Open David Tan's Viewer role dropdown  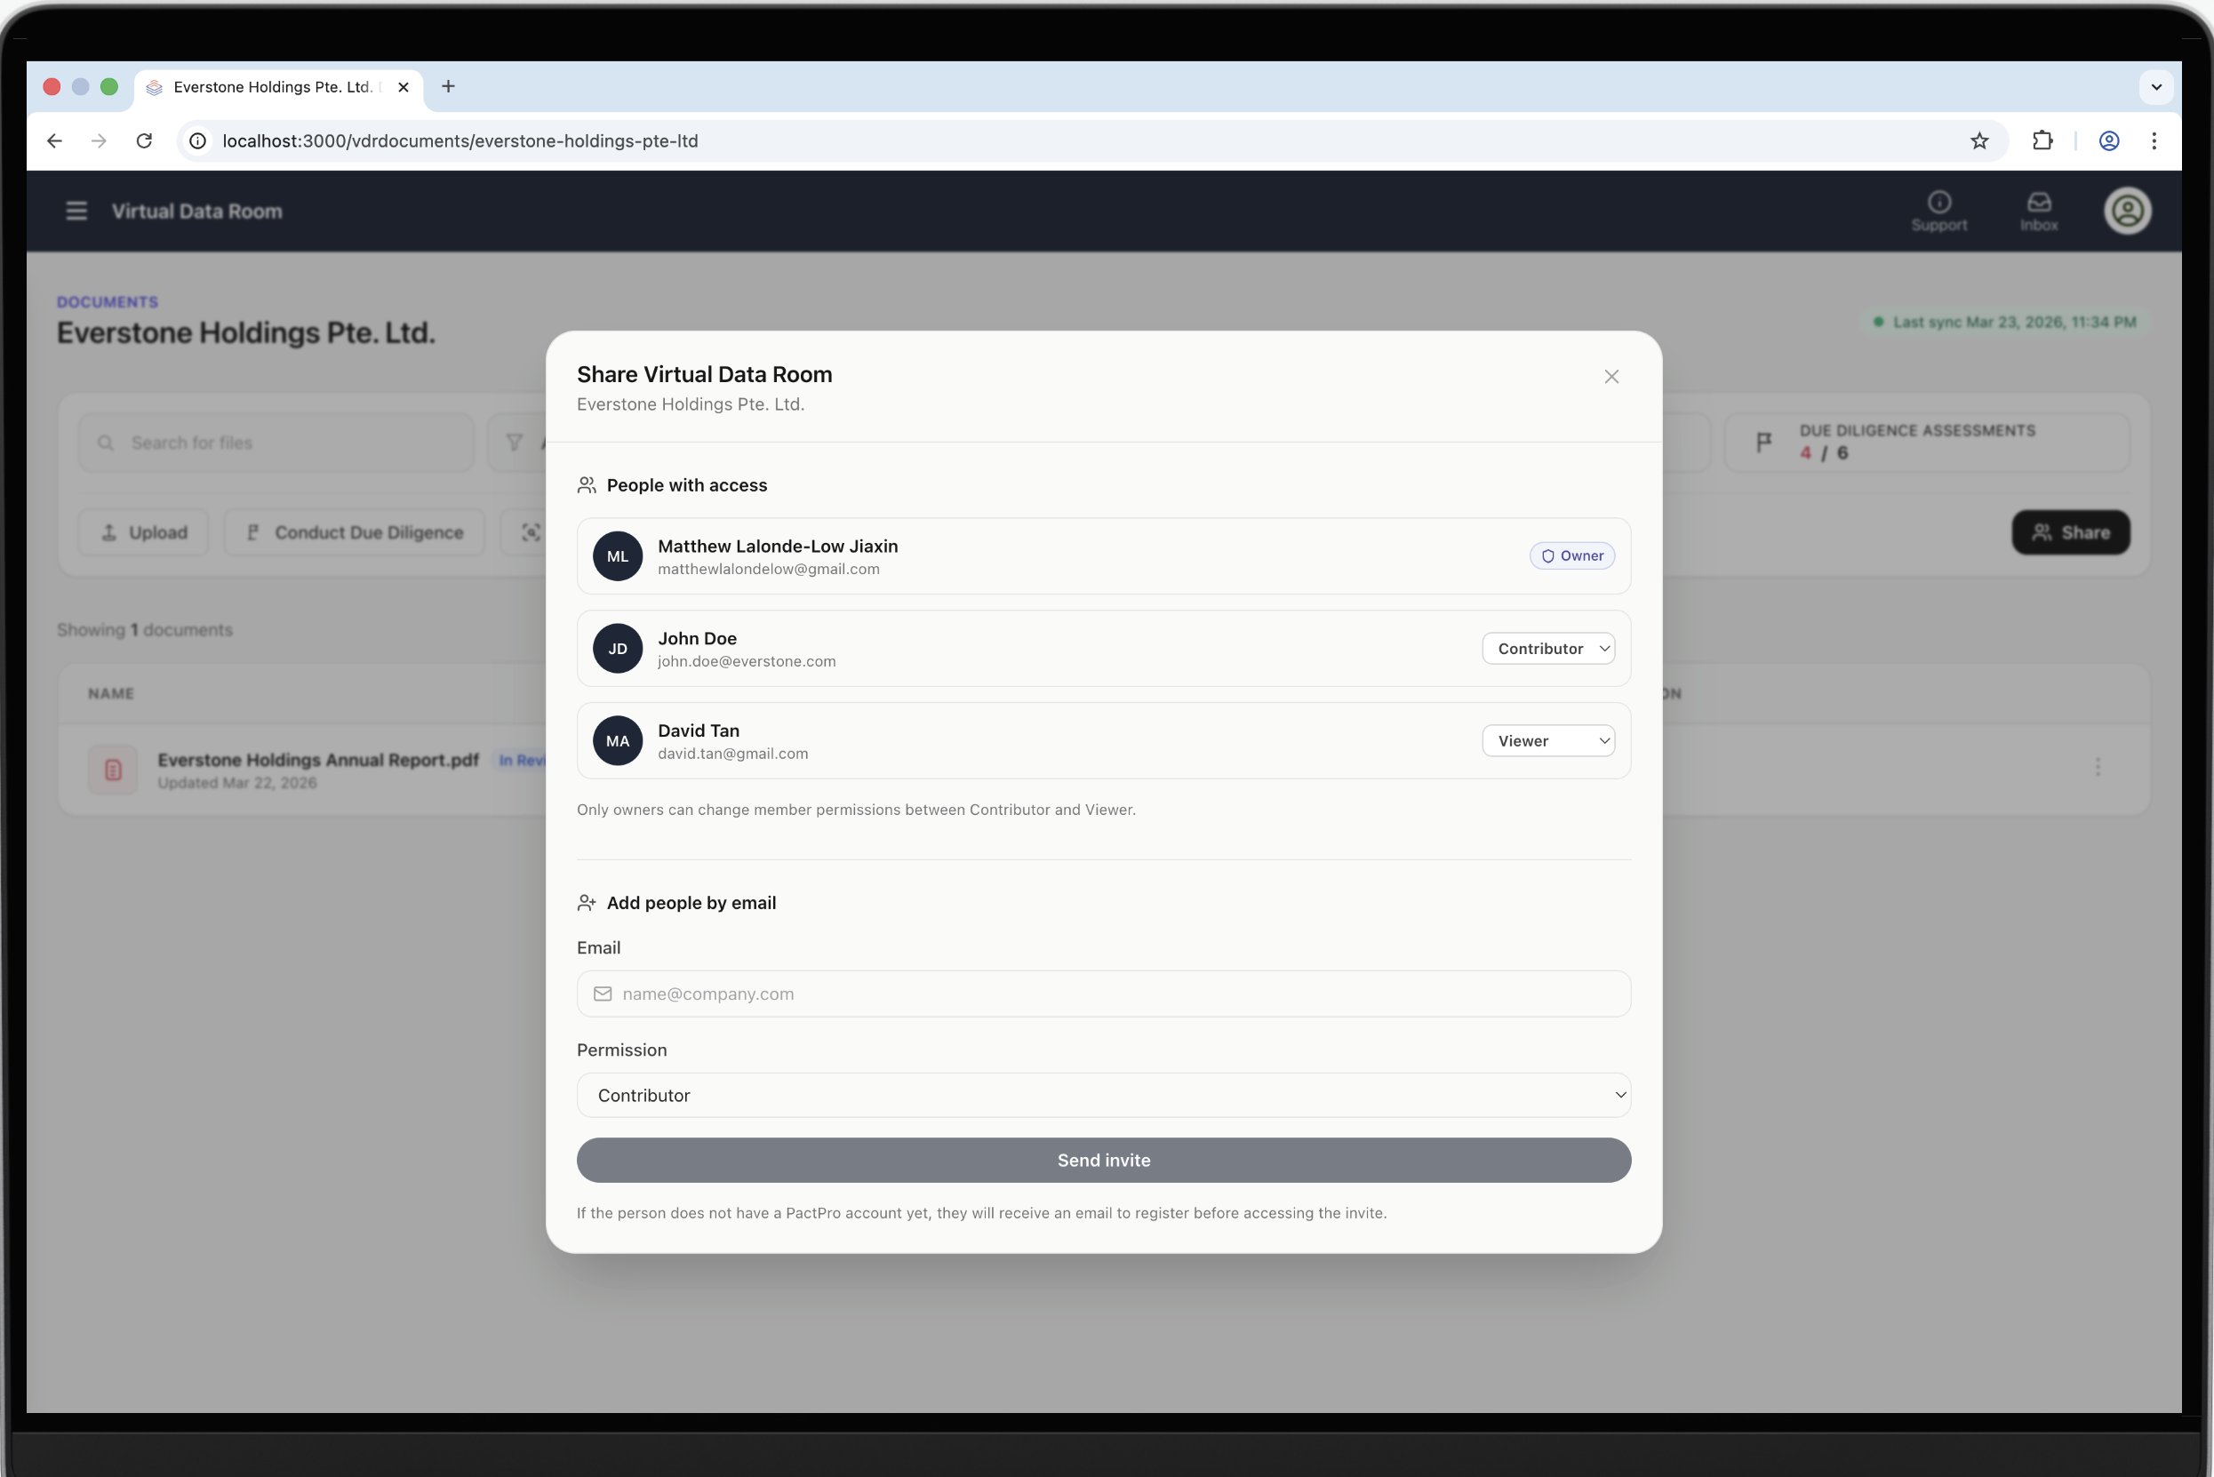click(1548, 740)
